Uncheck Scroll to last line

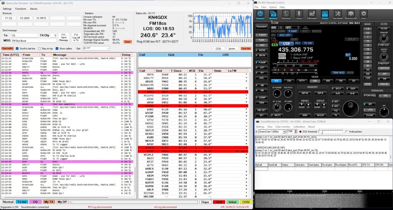(x=17, y=49)
